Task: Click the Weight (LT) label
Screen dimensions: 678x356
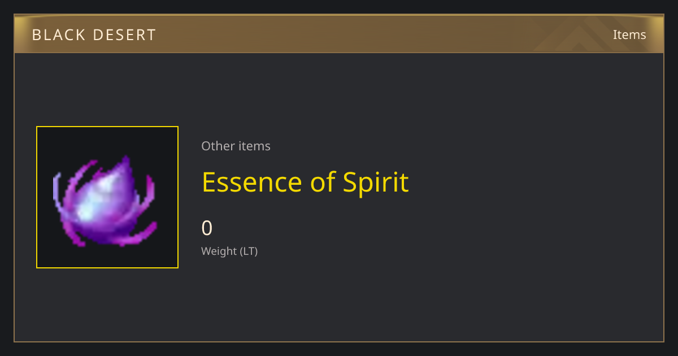Action: 229,251
